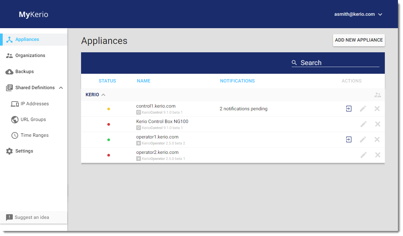
Task: Edit Kerio Control Box NG100
Action: coord(363,124)
